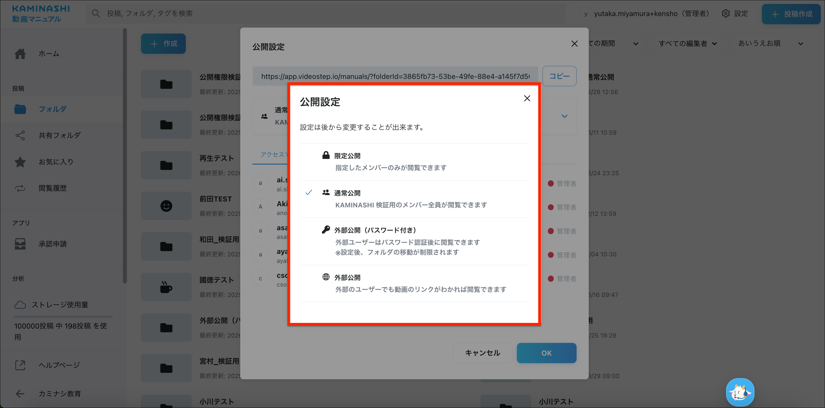Expand the 通常公開 visibility chevron
825x408 pixels.
tap(564, 116)
